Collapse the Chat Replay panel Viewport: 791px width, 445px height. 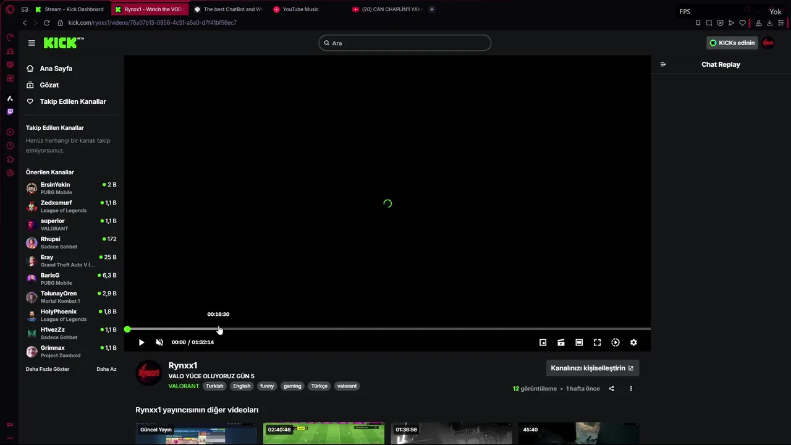(x=663, y=64)
